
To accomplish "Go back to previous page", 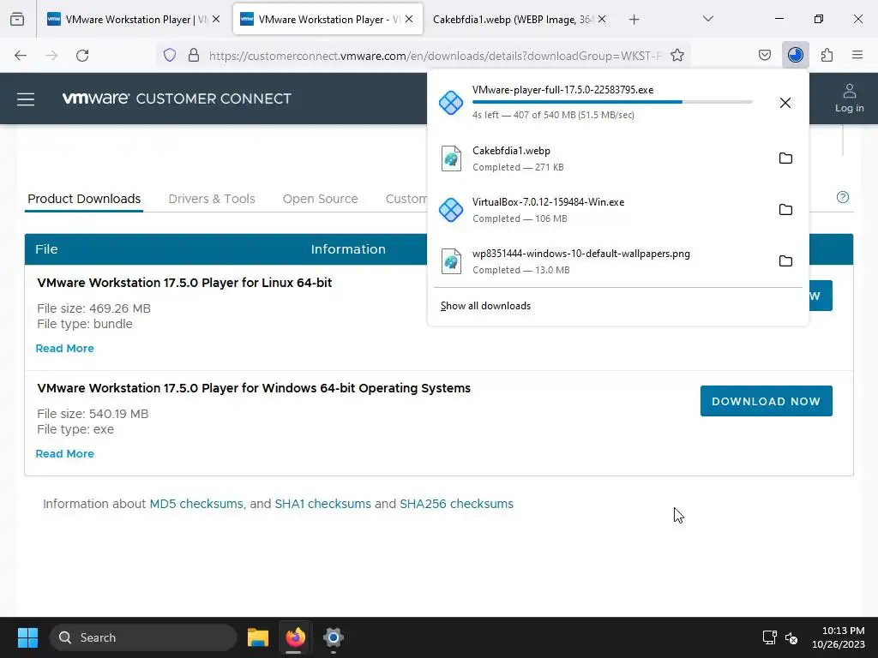I will tap(21, 56).
